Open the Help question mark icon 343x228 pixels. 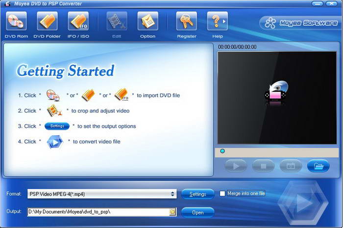coord(218,21)
